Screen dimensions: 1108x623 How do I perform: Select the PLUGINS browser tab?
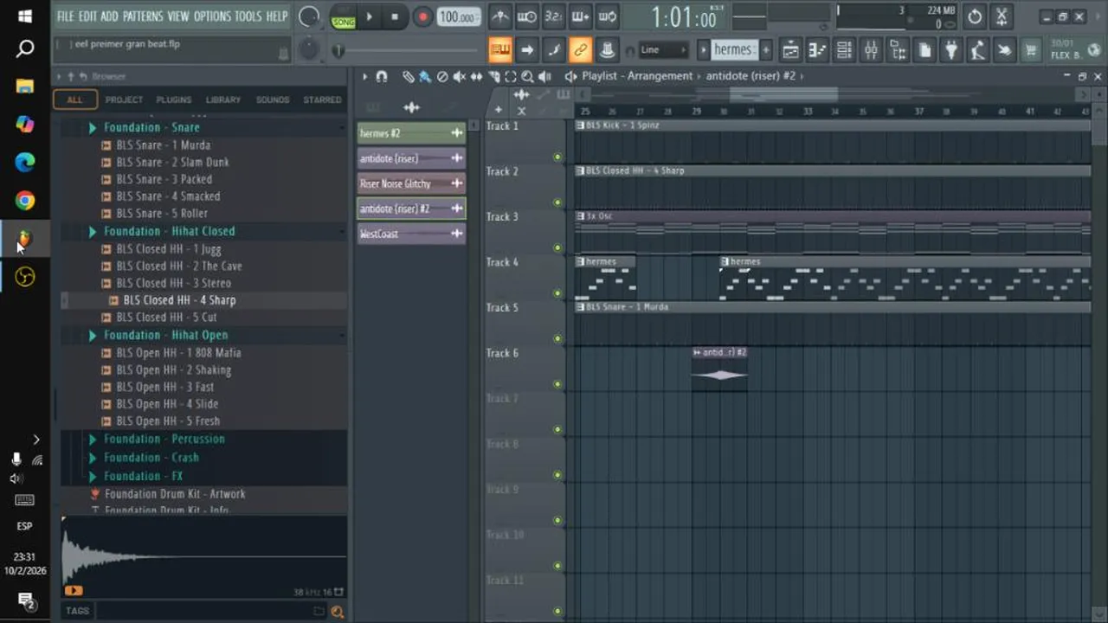(x=173, y=100)
